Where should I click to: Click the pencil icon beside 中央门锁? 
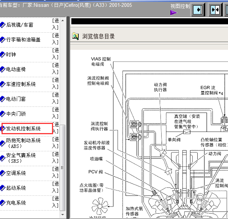point(3,114)
